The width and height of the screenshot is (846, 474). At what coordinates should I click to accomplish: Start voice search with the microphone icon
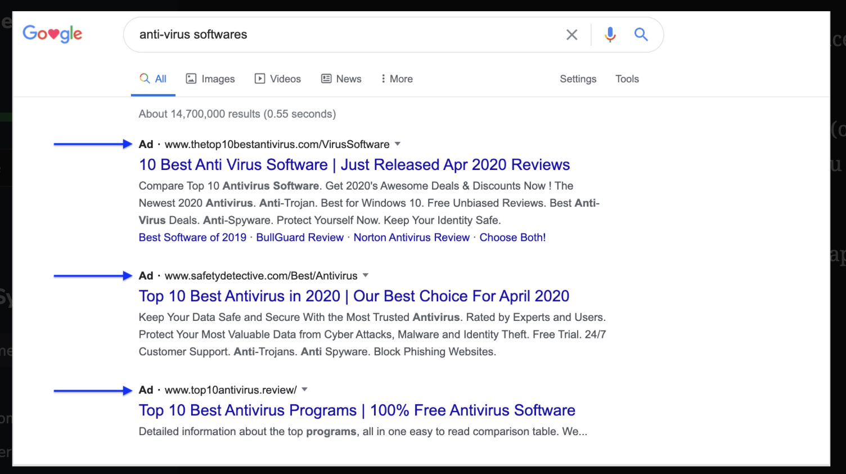tap(610, 35)
